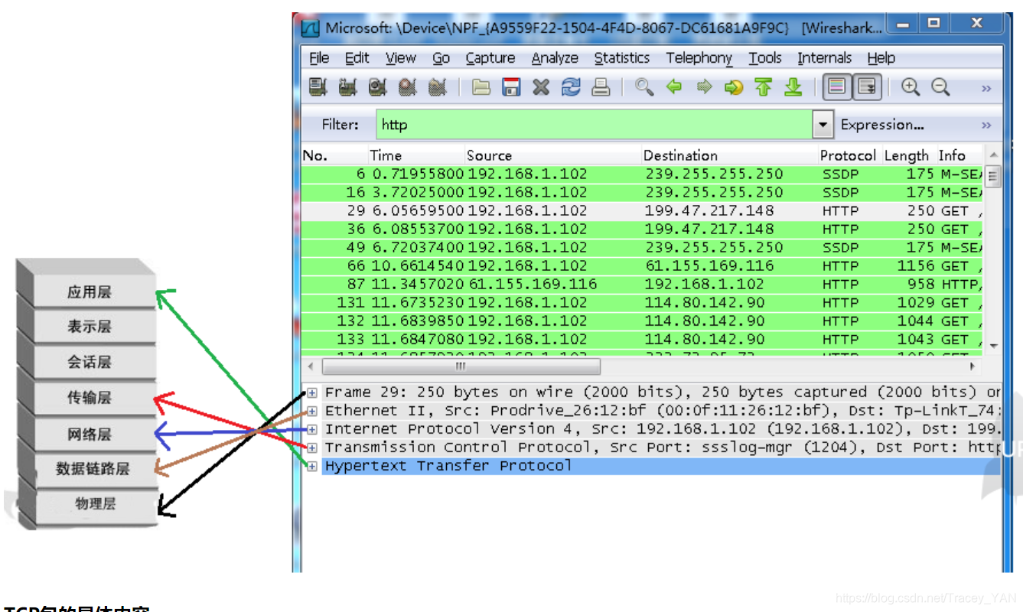Expand Transmission Control Protocol node
The image size is (1023, 612).
312,448
